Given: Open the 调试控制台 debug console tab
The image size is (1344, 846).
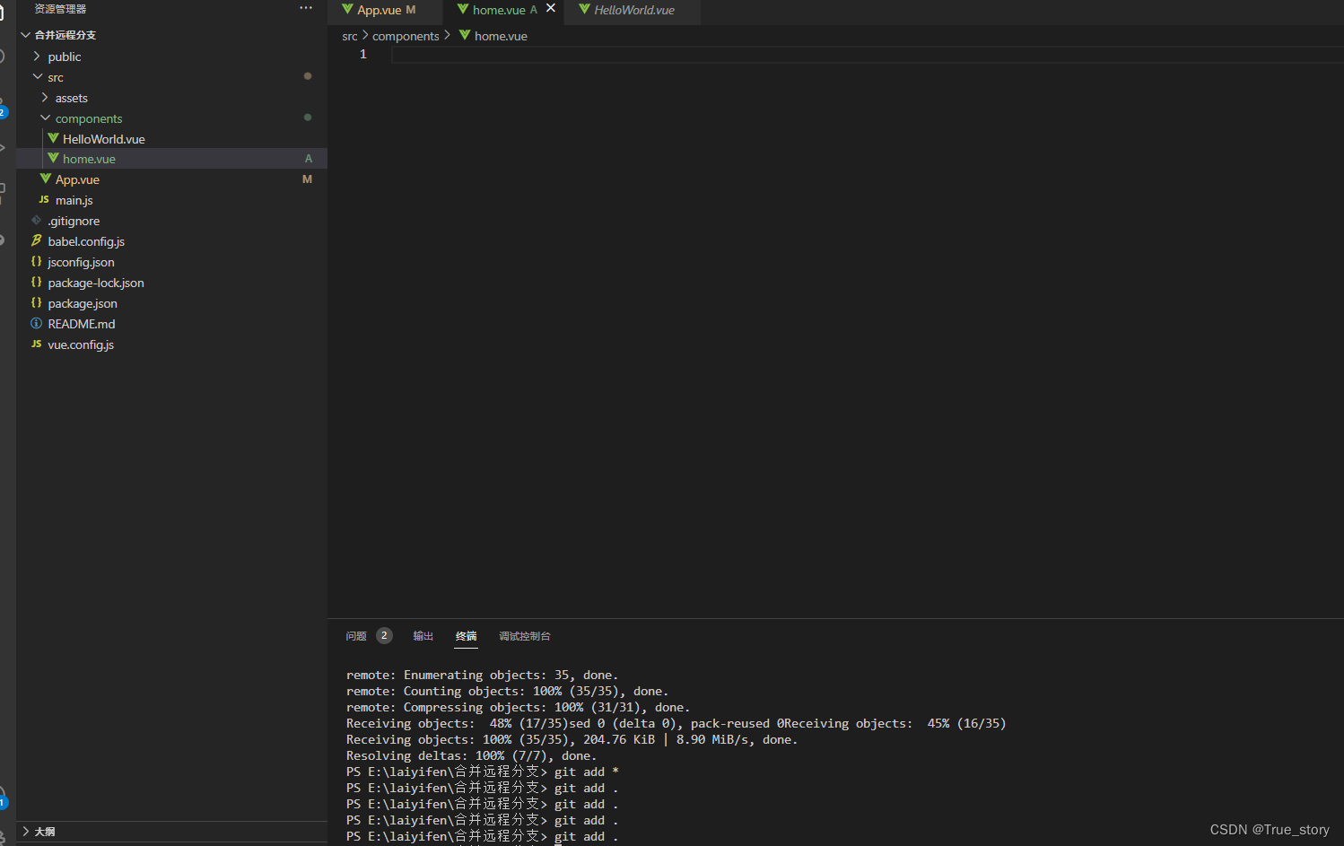Looking at the screenshot, I should pos(525,636).
